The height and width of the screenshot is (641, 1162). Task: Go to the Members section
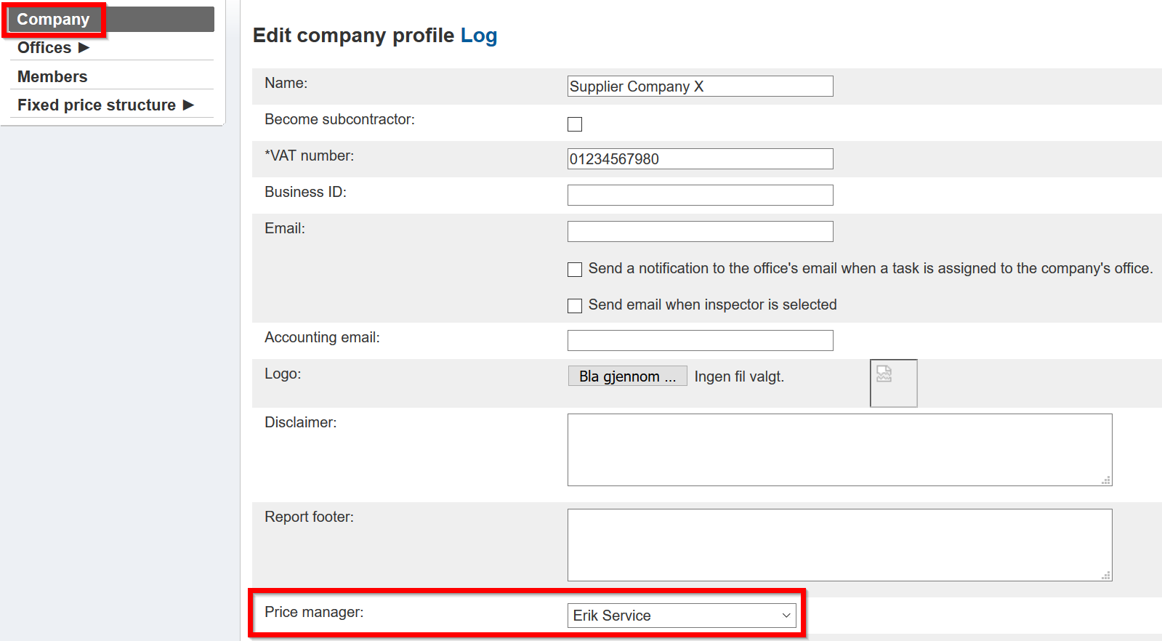click(52, 76)
